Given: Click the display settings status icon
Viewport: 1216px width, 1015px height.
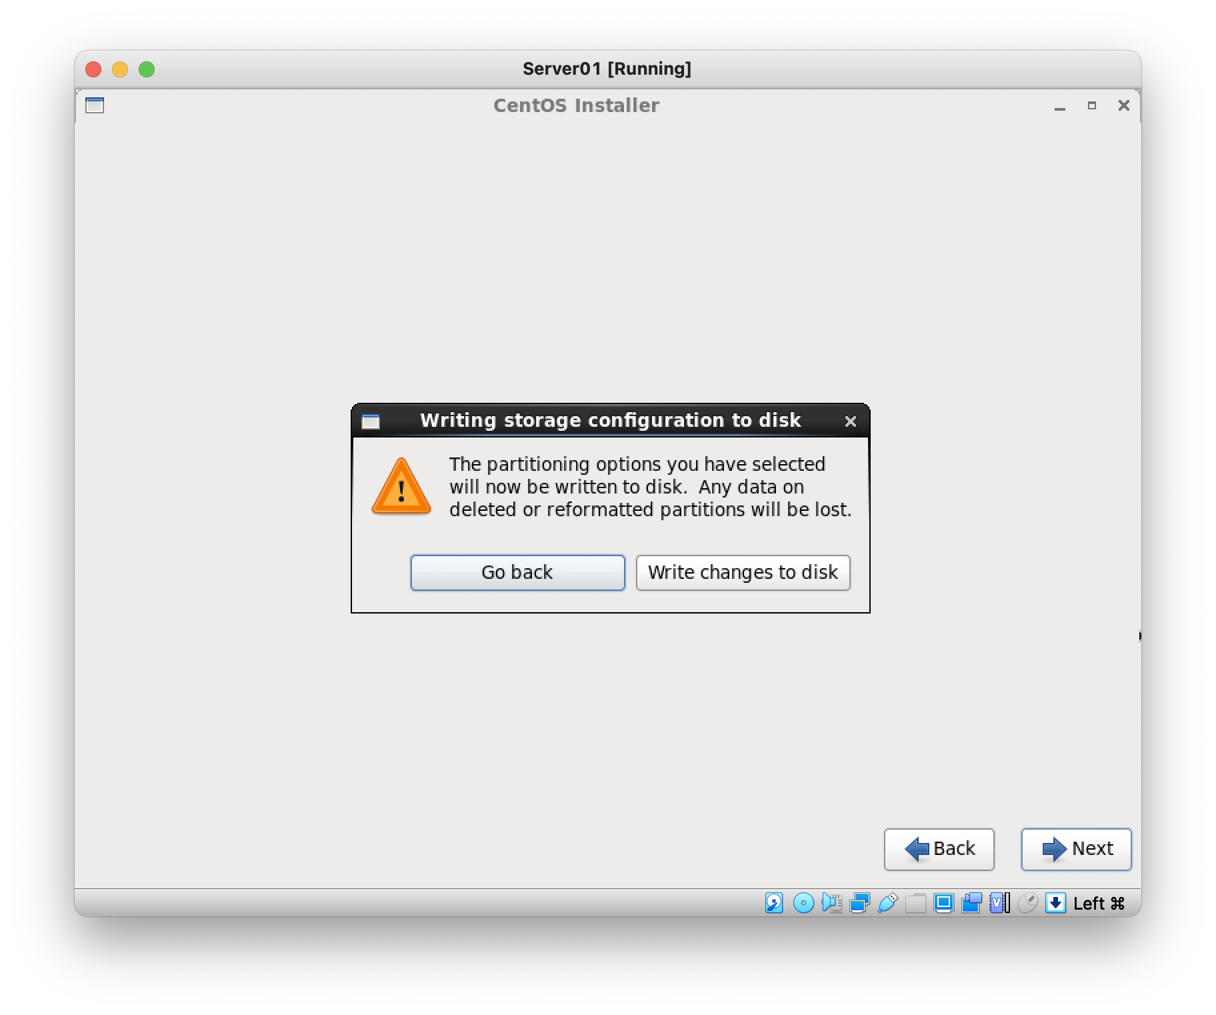Looking at the screenshot, I should [x=943, y=903].
